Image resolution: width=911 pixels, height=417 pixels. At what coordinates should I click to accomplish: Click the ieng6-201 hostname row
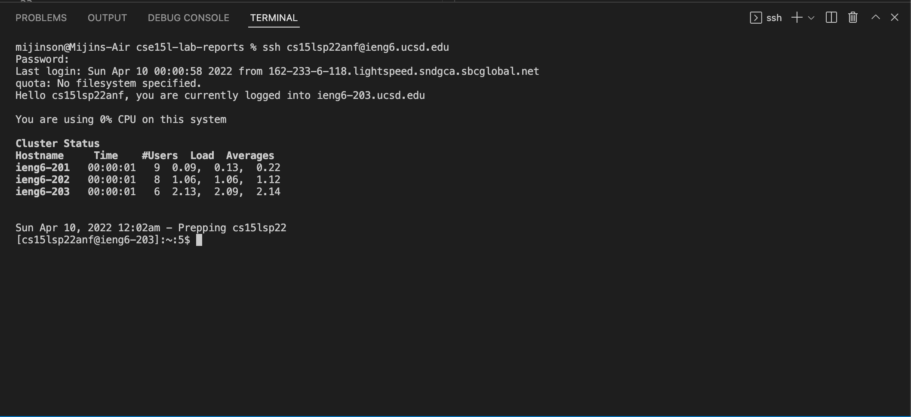pyautogui.click(x=148, y=168)
